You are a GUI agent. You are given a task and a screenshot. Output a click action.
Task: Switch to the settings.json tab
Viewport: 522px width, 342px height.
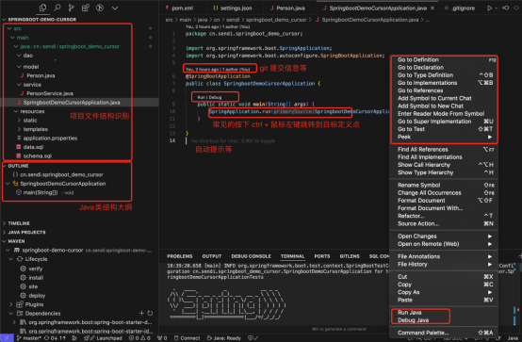tap(233, 8)
